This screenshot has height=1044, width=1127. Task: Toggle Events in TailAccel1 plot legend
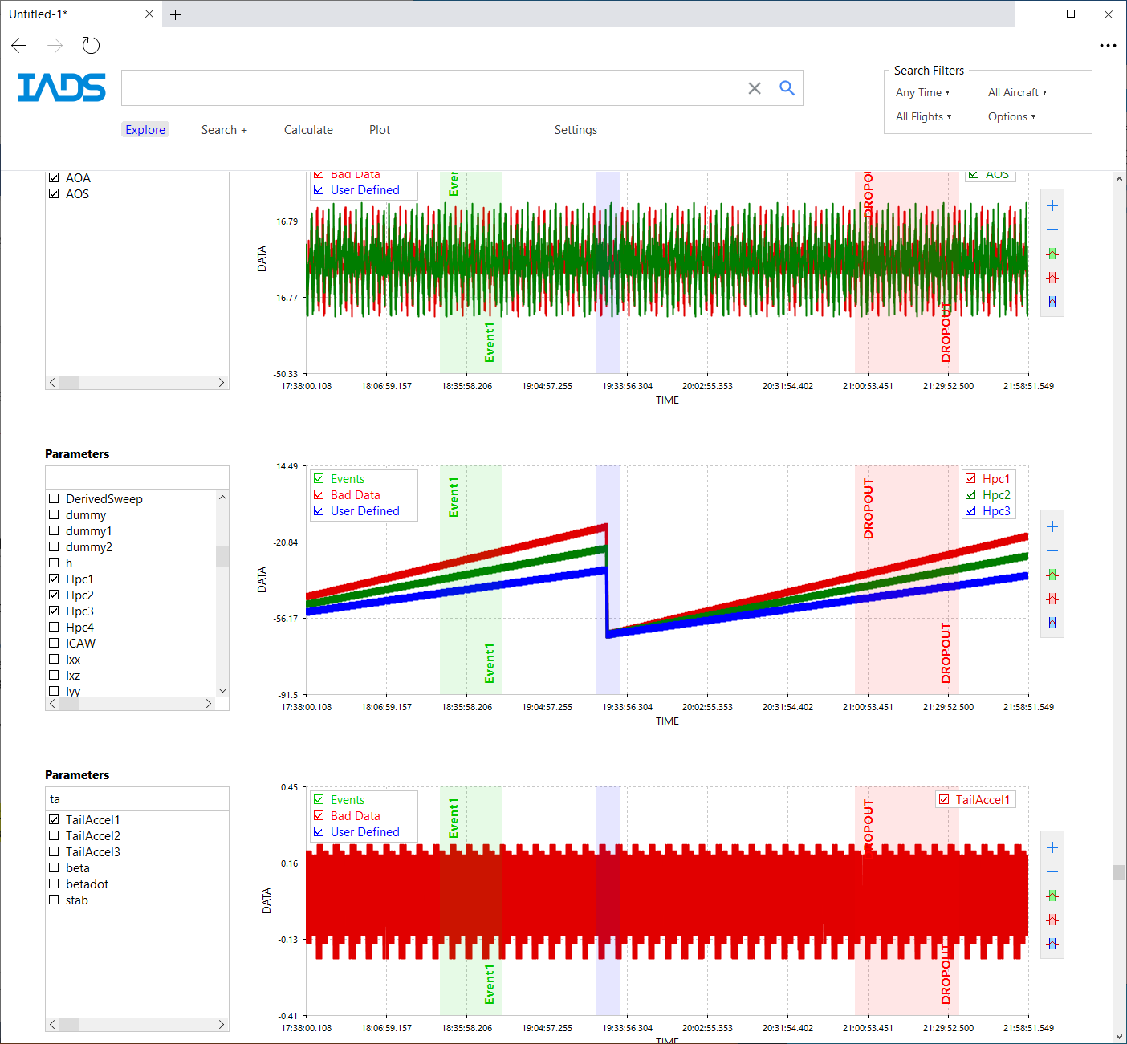point(319,799)
